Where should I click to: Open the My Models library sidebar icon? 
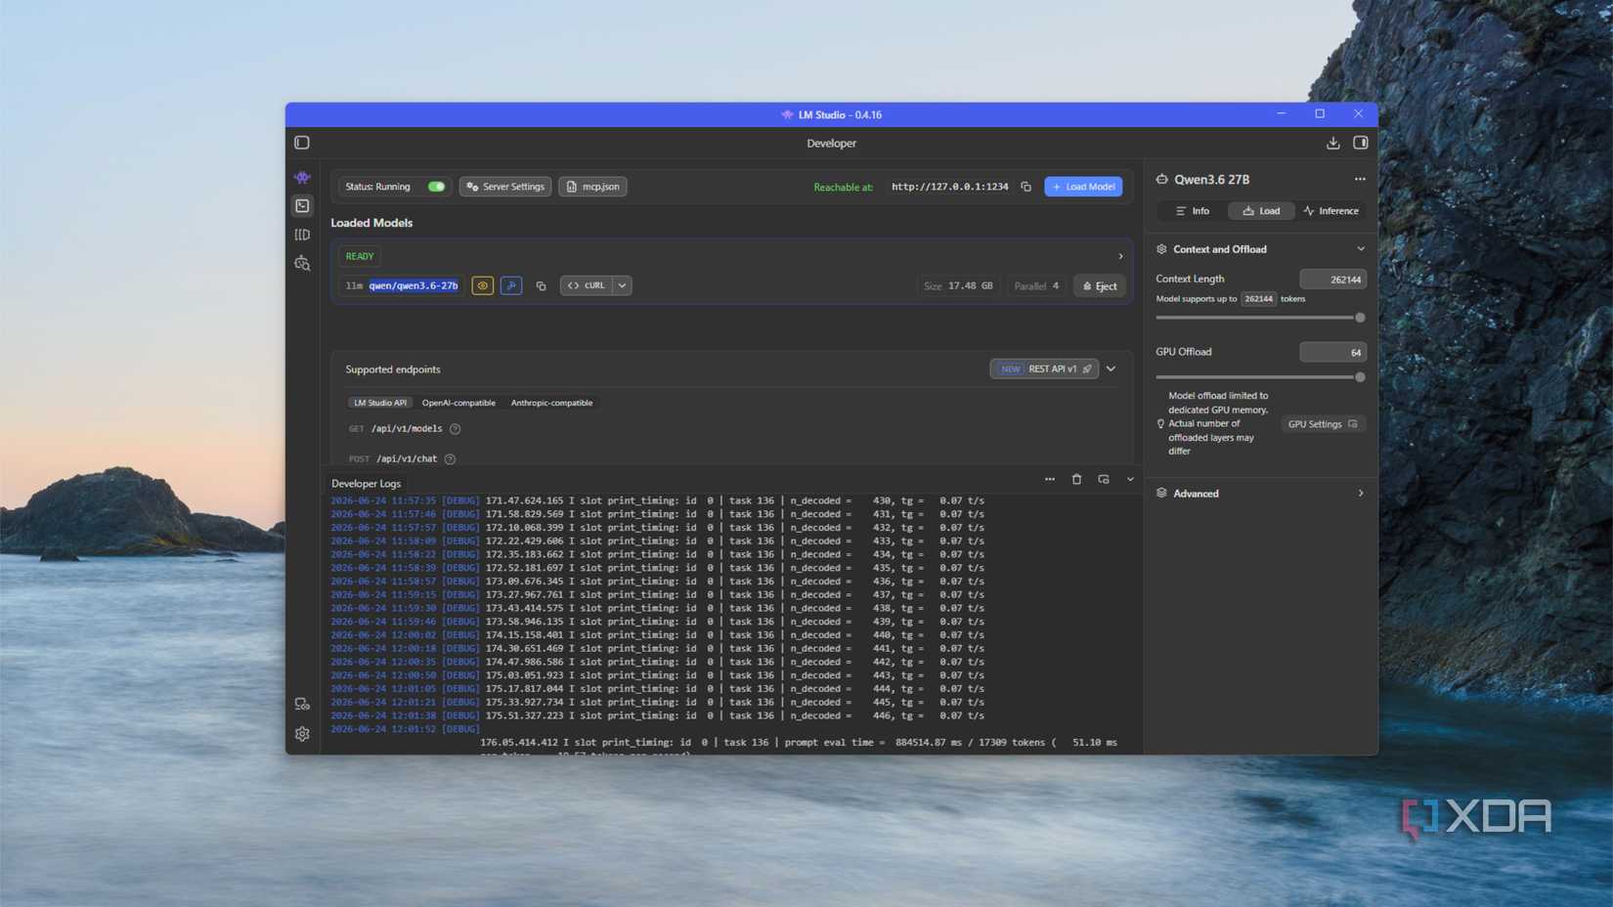[x=302, y=235]
